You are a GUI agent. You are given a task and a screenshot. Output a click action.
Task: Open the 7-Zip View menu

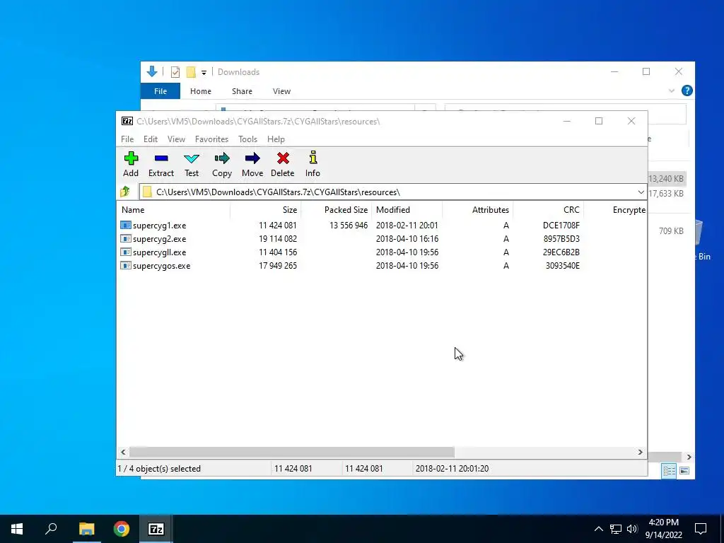176,139
